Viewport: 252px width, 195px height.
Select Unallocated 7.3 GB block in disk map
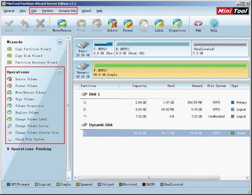pos(220,48)
